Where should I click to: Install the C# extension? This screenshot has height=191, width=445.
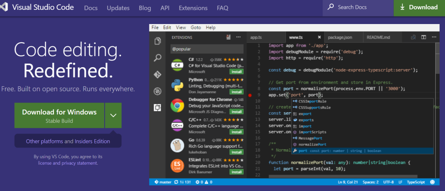(236, 72)
